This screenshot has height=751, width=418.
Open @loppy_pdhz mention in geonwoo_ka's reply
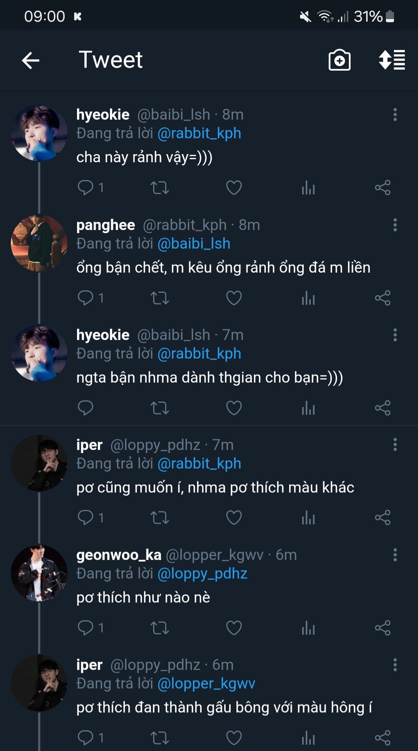tap(202, 574)
